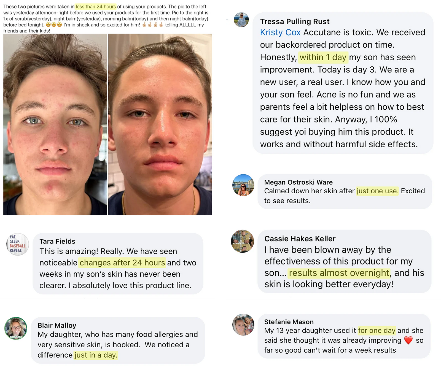Image resolution: width=441 pixels, height=368 pixels.
Task: Open the left before-treatment face photo
Action: tap(55, 125)
